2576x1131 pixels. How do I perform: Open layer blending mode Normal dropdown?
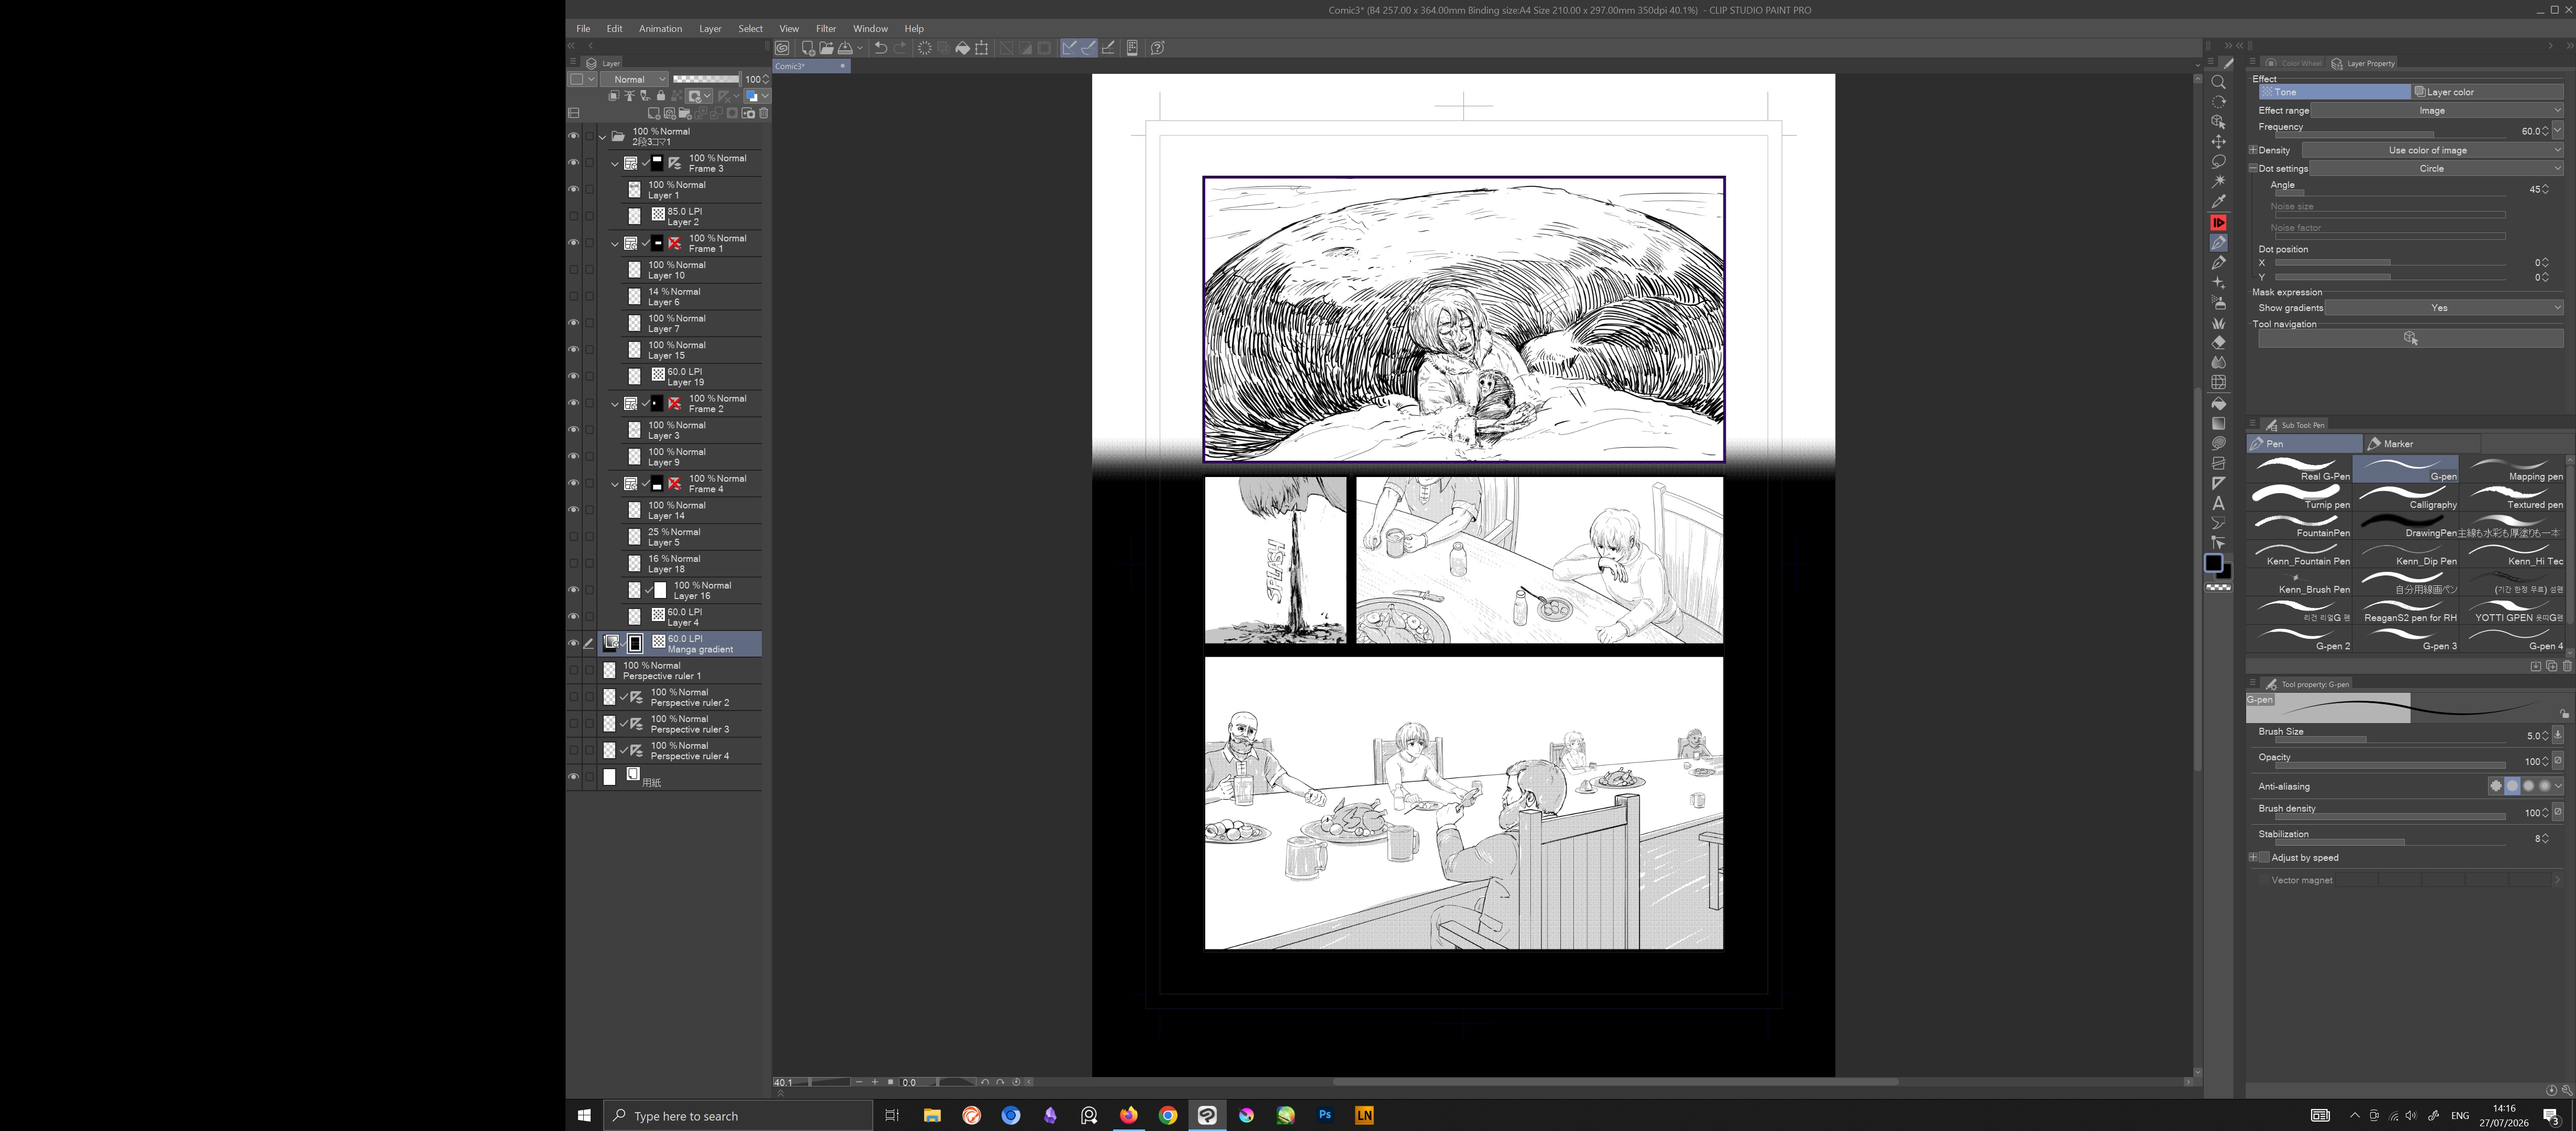[x=634, y=79]
